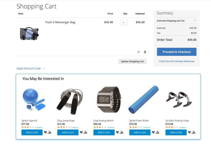
Task: Open the Push It Messenger Bag thumbnail
Action: click(x=29, y=34)
